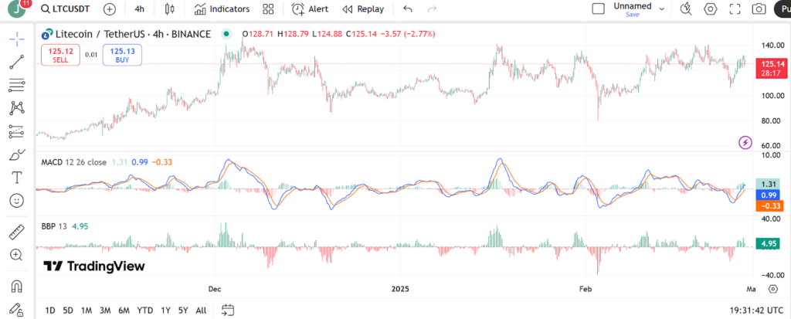Set range to 1M
791x319 pixels.
pos(87,310)
